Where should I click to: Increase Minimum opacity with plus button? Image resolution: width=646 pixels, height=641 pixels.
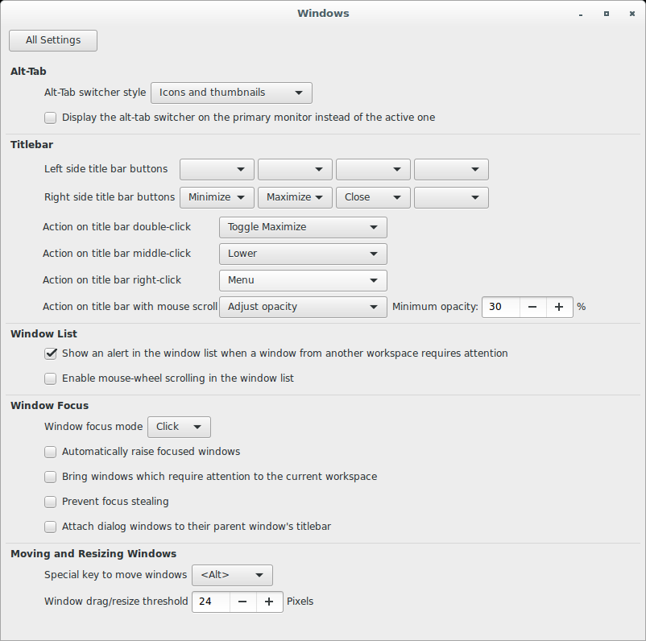559,307
